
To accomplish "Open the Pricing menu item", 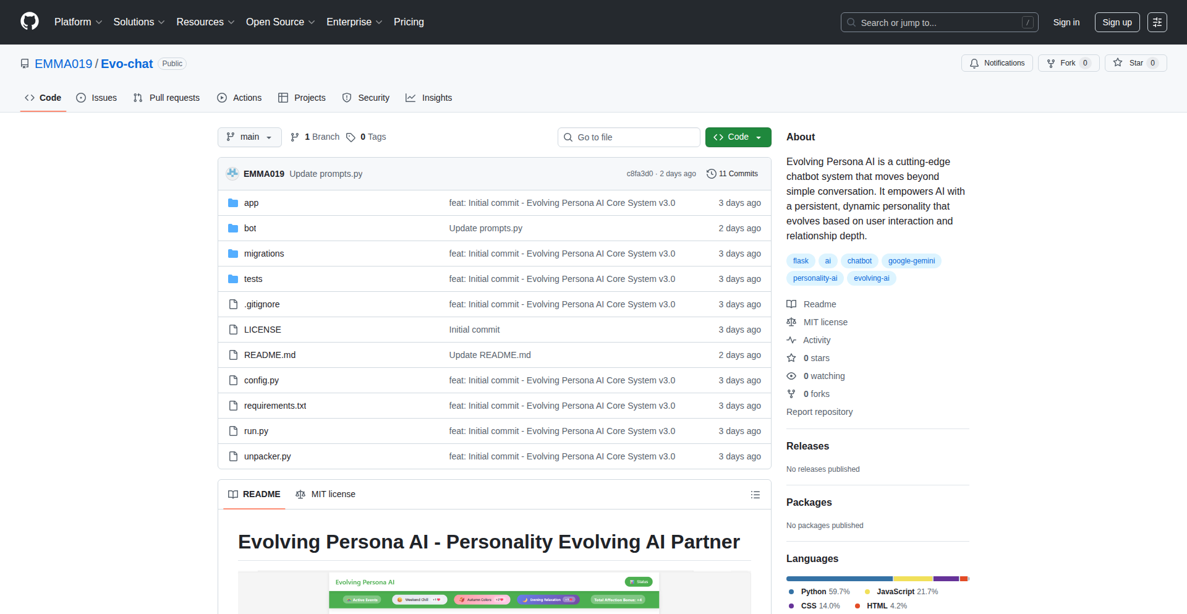I will 409,22.
